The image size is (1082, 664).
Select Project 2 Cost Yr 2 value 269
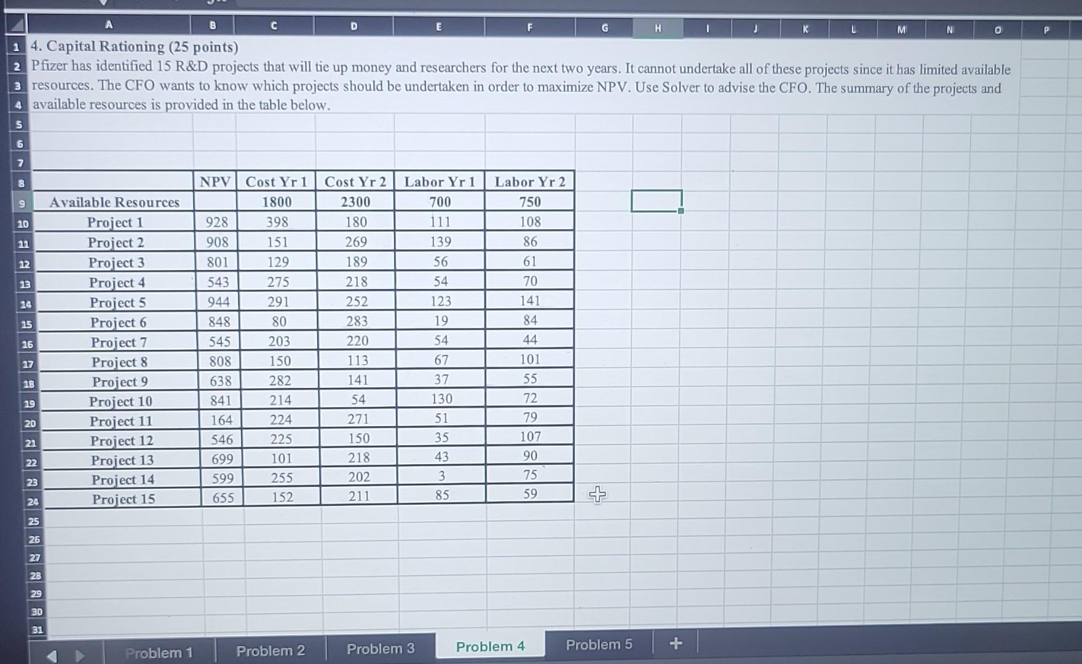point(356,242)
